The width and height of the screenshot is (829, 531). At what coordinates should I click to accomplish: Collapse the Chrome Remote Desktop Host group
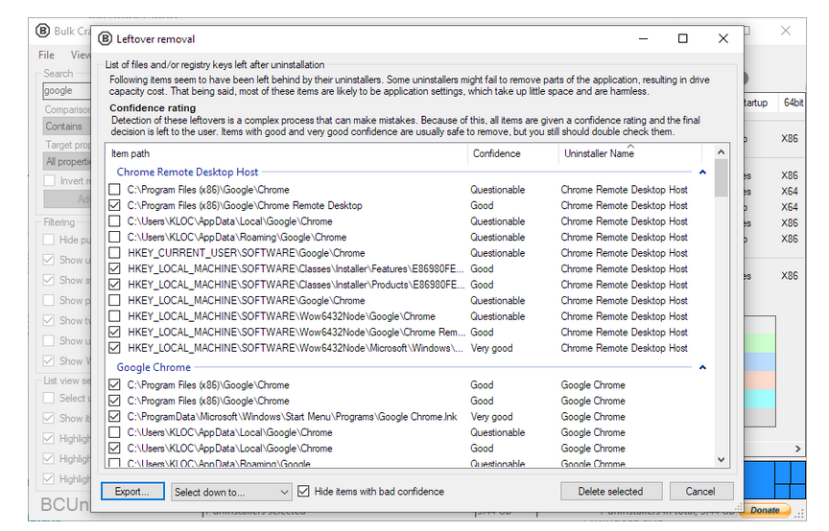[x=702, y=172]
